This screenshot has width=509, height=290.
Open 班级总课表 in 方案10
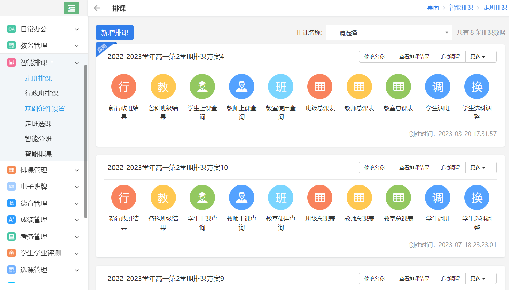320,198
